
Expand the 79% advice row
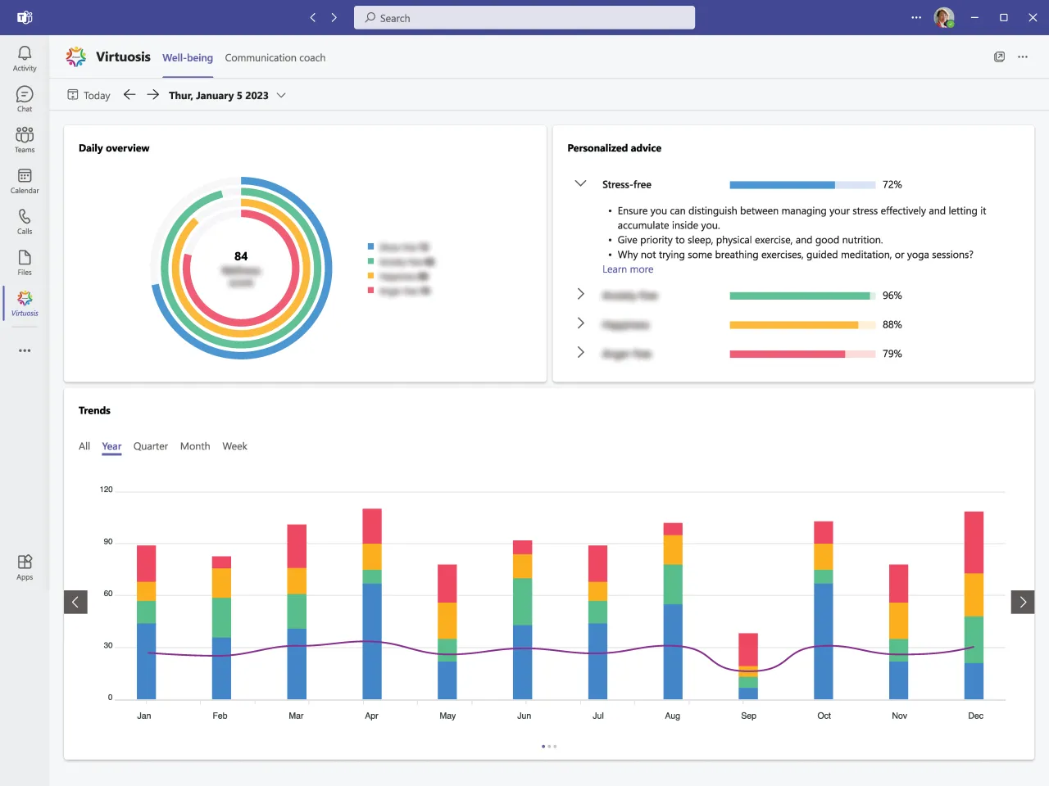click(x=580, y=353)
